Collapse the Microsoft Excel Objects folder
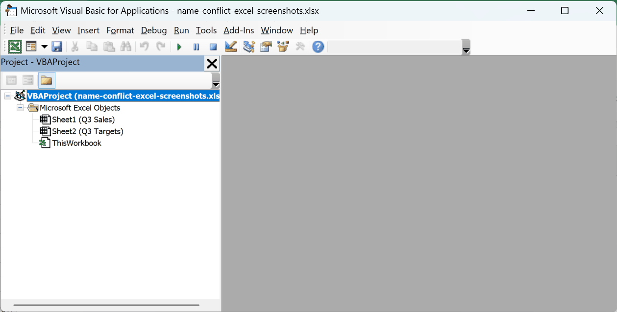The image size is (617, 312). [x=20, y=108]
